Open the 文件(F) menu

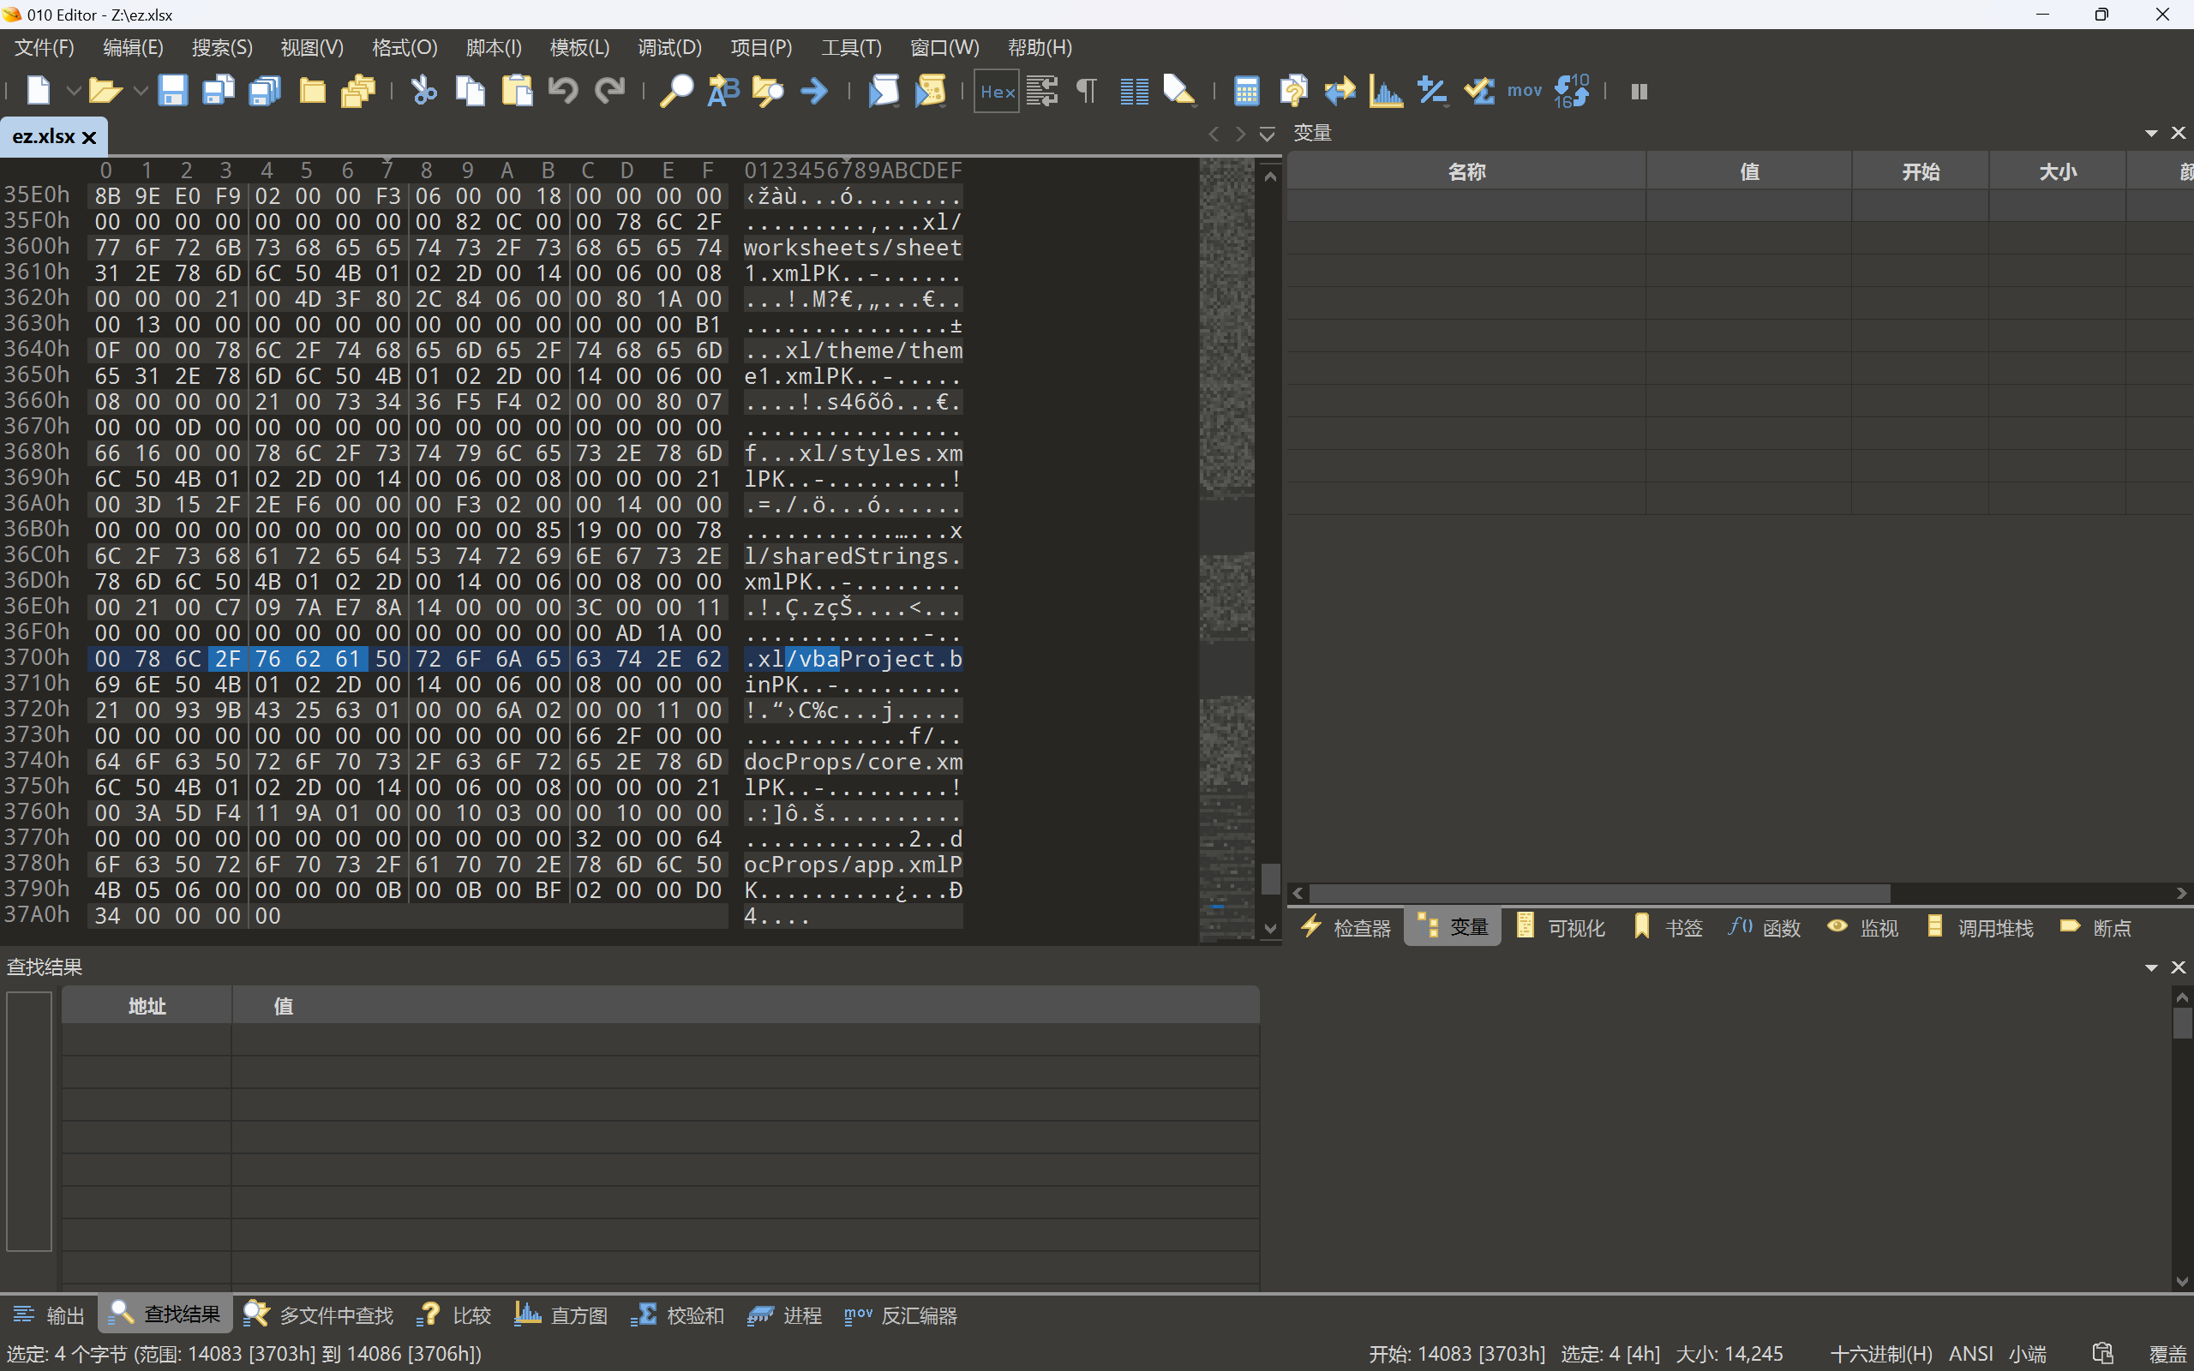(44, 47)
